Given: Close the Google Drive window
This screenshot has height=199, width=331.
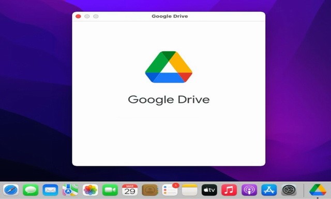Looking at the screenshot, I should pyautogui.click(x=78, y=16).
